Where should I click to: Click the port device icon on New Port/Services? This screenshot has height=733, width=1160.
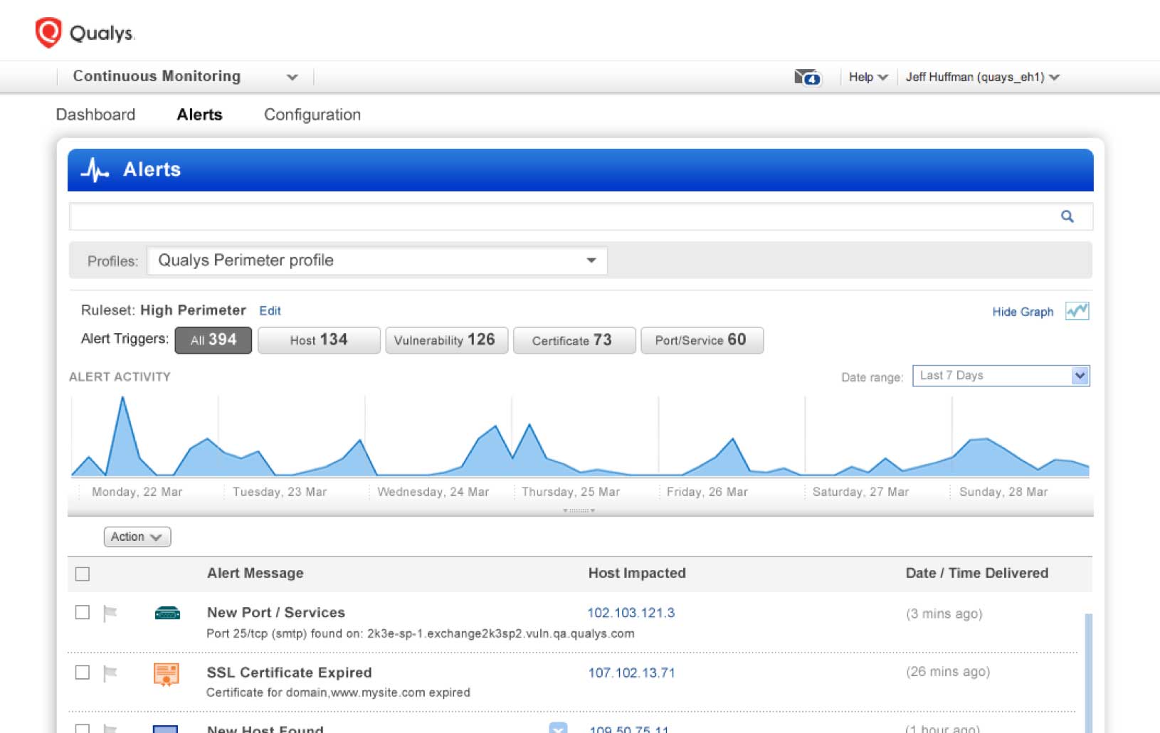168,613
